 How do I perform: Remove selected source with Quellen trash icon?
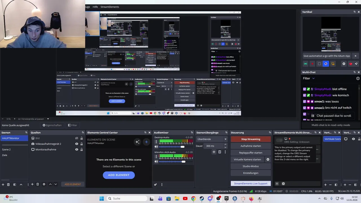[x=38, y=184]
